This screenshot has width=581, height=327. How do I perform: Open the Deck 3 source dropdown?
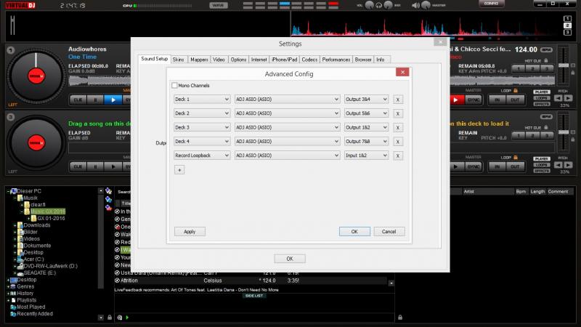(202, 128)
